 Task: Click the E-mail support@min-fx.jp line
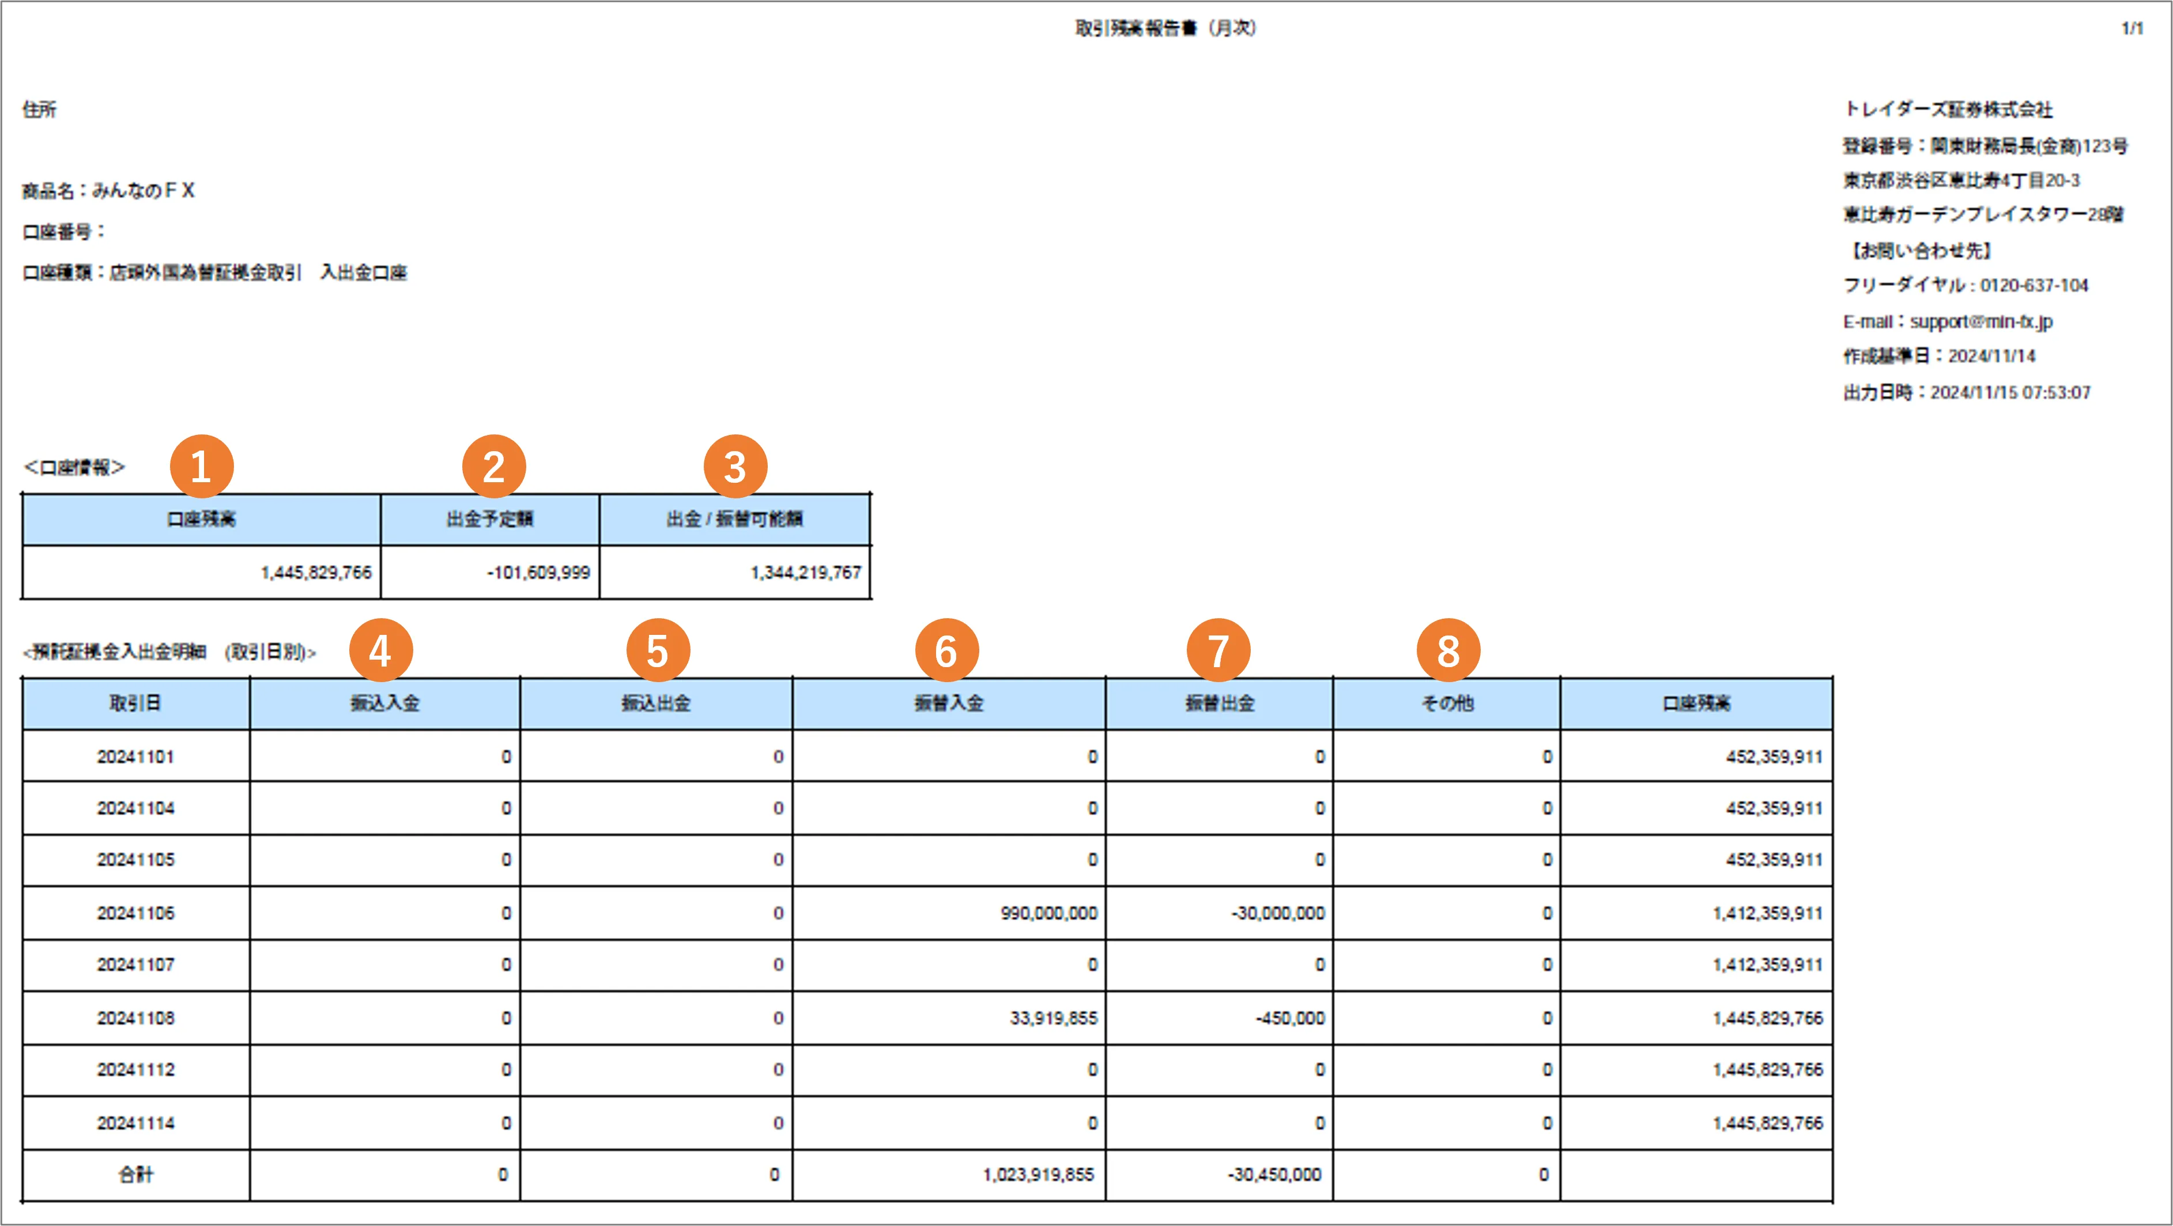click(x=1948, y=321)
